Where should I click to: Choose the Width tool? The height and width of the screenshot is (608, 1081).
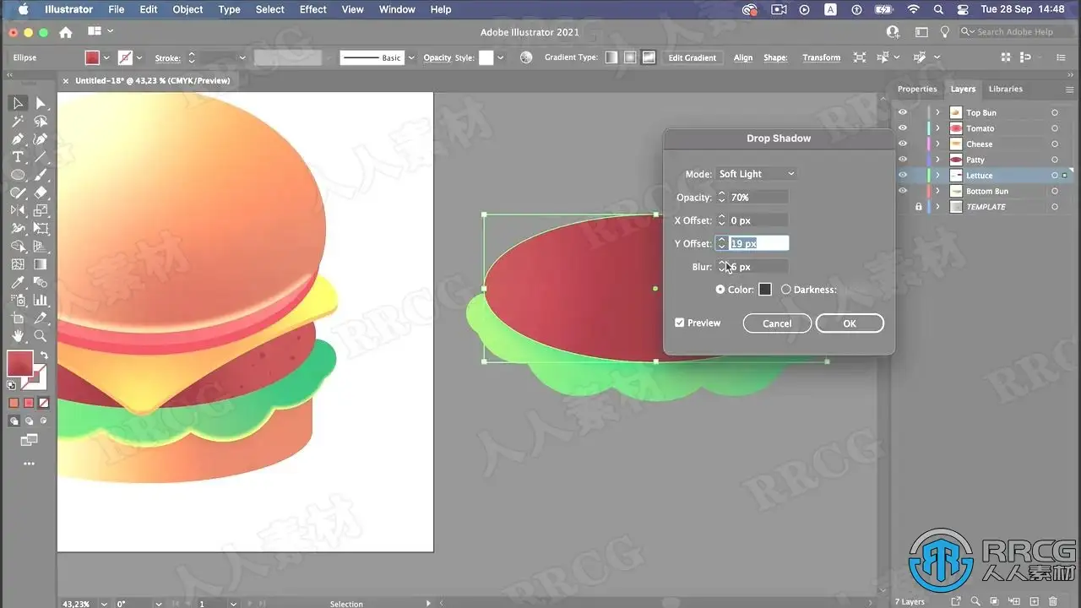tap(18, 228)
